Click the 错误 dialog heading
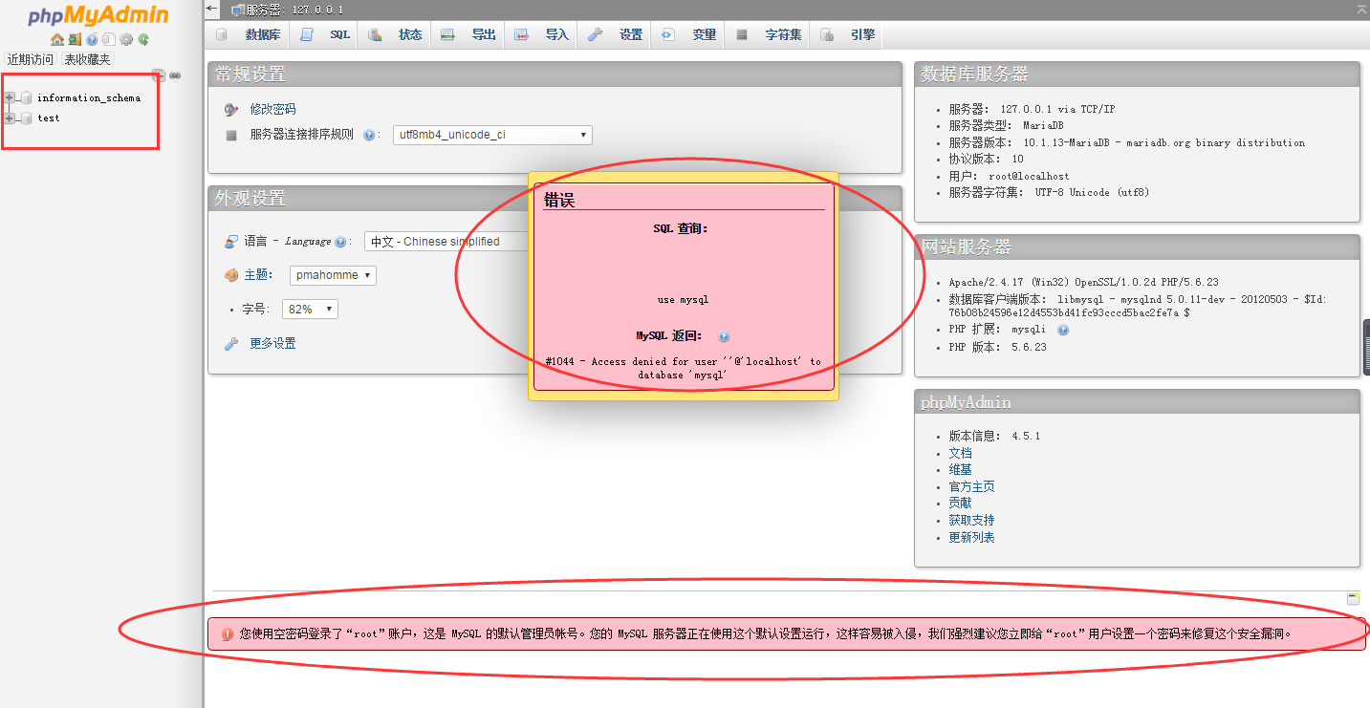Screen dimensions: 1370x708 click(x=559, y=201)
